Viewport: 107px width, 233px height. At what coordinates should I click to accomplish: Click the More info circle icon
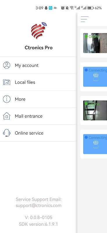coord(7,99)
